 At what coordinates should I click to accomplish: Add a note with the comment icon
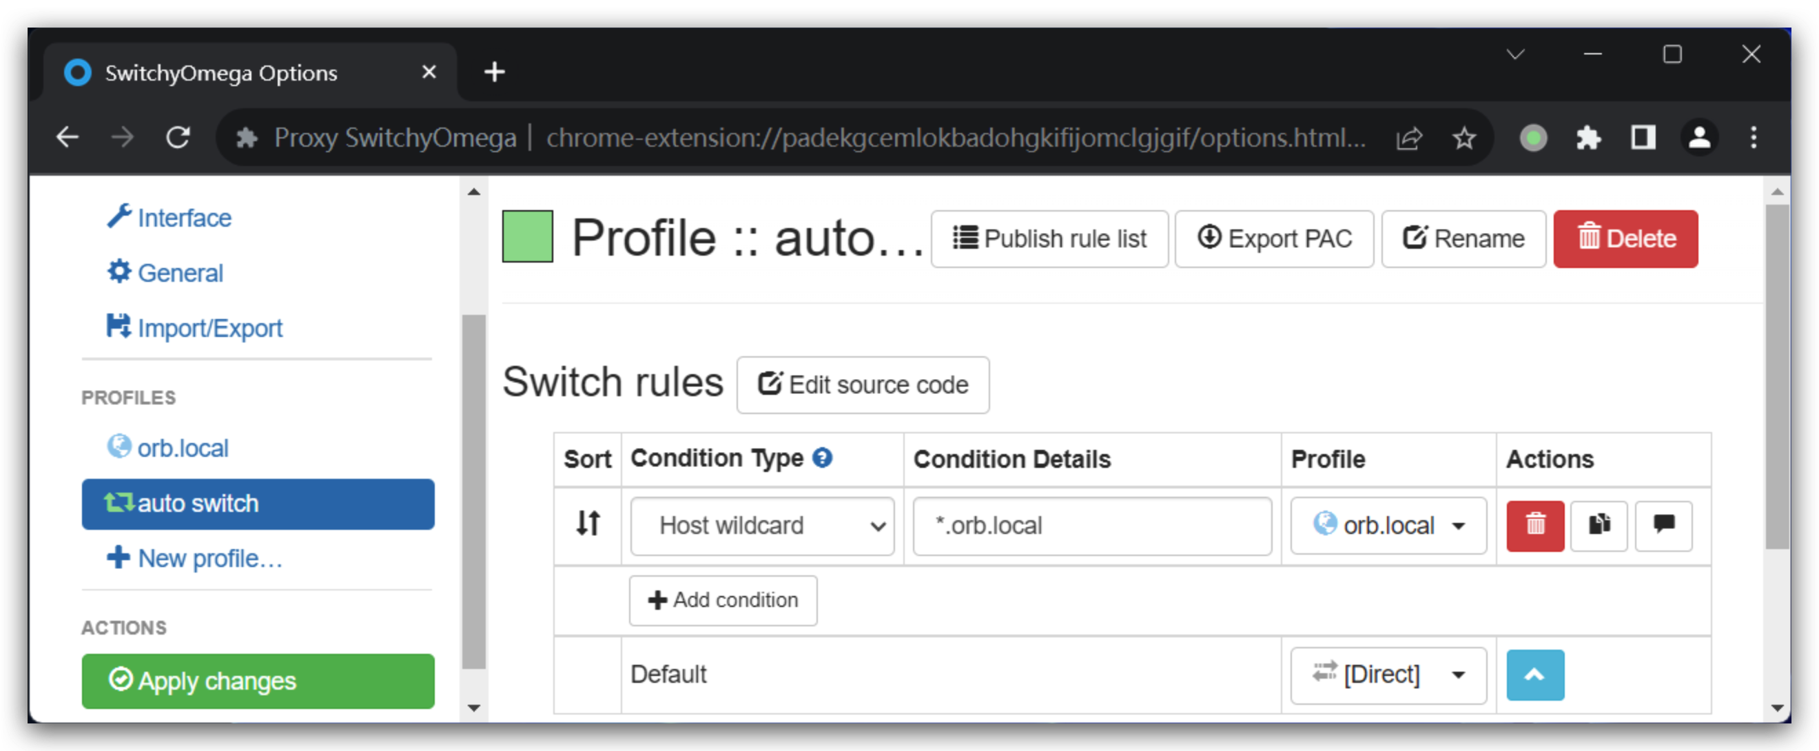(x=1663, y=525)
